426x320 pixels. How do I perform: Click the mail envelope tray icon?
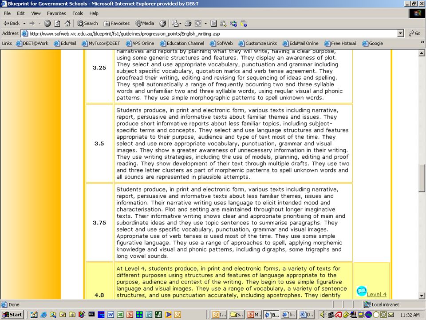point(391,315)
